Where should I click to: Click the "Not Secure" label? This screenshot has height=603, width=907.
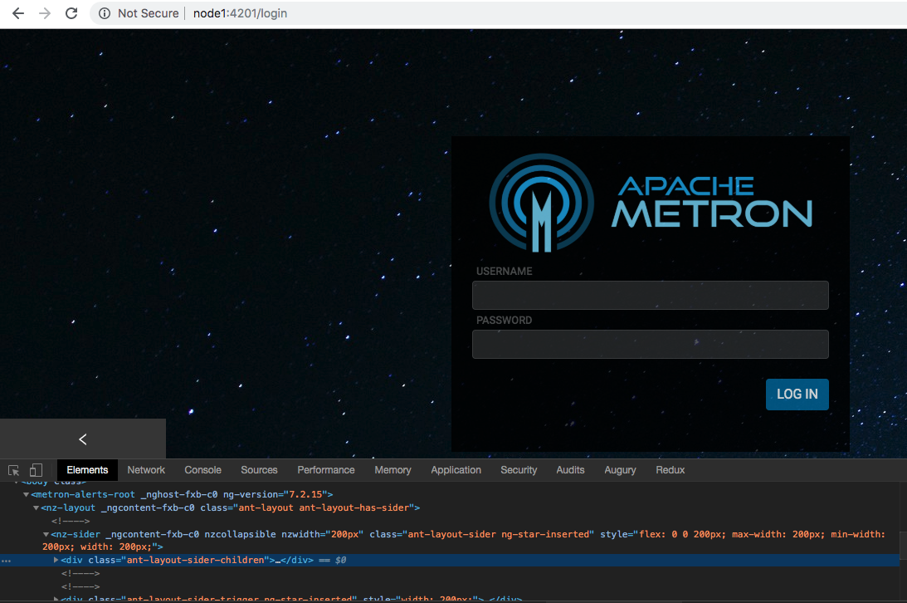[148, 13]
